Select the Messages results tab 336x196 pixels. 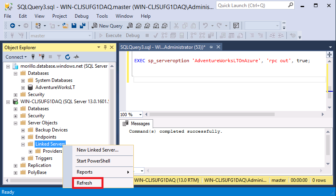[x=136, y=124]
